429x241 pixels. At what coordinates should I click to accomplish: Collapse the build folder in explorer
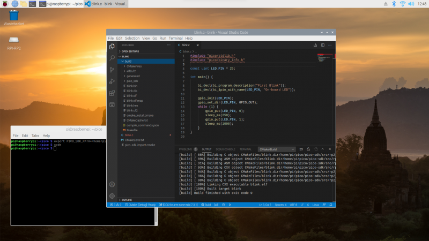129,61
